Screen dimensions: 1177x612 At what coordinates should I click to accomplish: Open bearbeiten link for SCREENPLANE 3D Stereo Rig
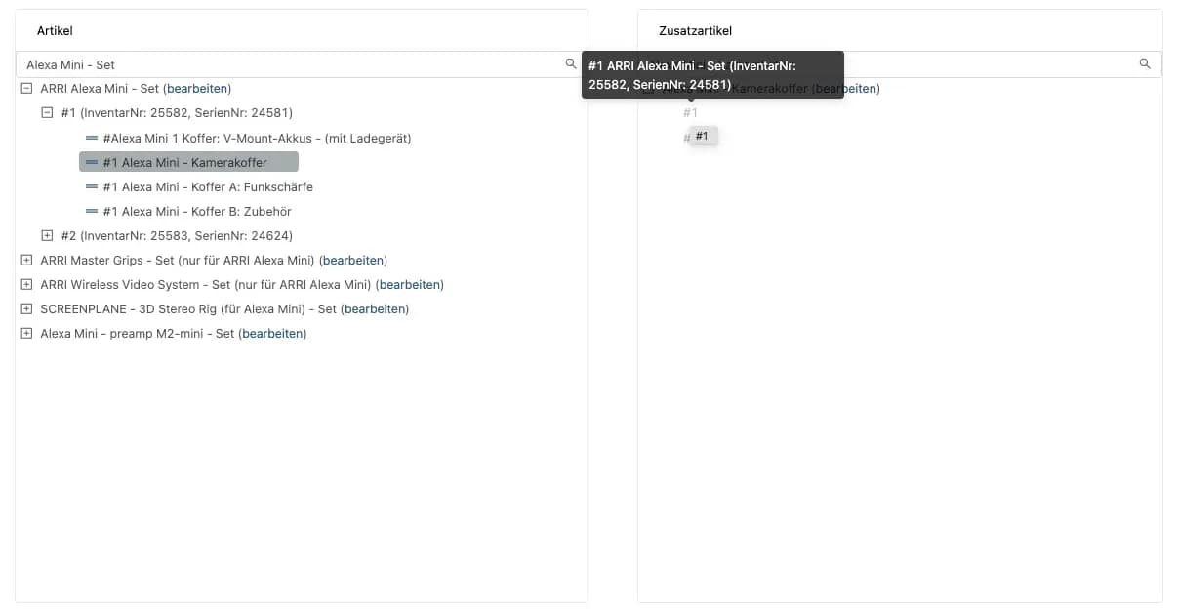click(x=375, y=309)
